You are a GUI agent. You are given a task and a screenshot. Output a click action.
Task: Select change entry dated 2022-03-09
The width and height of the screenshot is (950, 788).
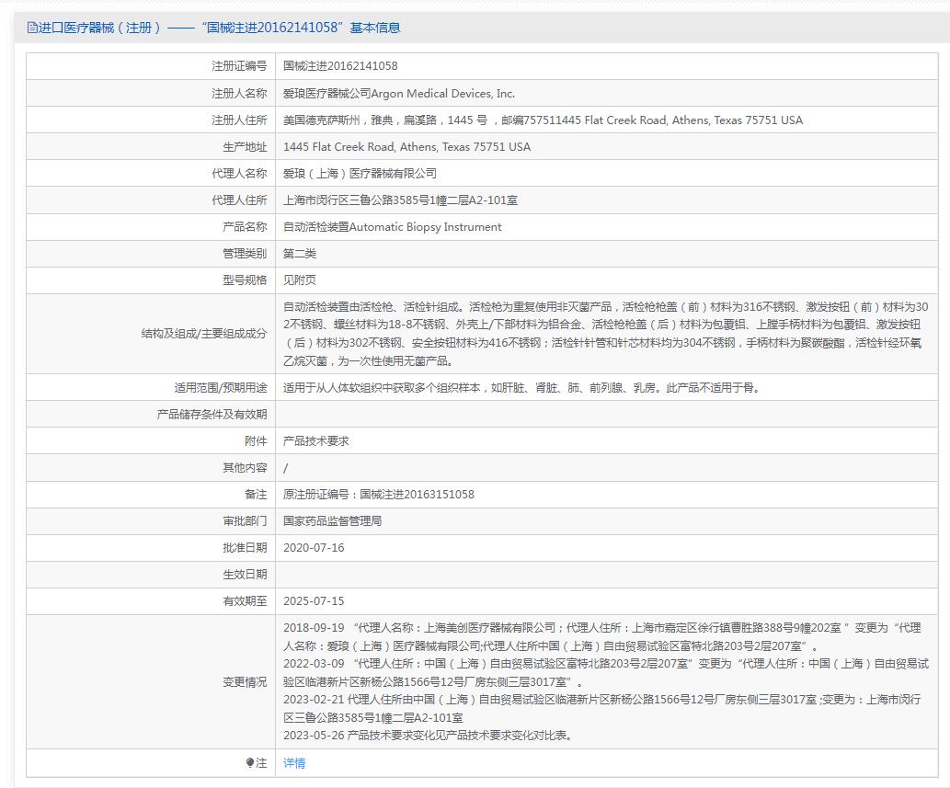(606, 672)
